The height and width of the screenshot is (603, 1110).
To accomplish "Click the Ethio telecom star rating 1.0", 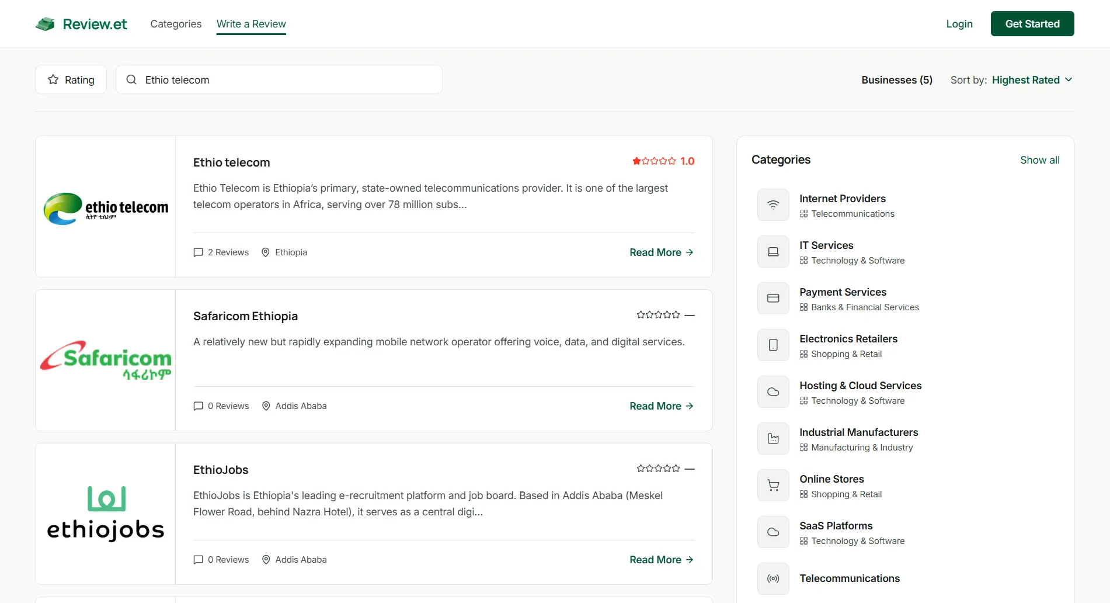I will [663, 161].
